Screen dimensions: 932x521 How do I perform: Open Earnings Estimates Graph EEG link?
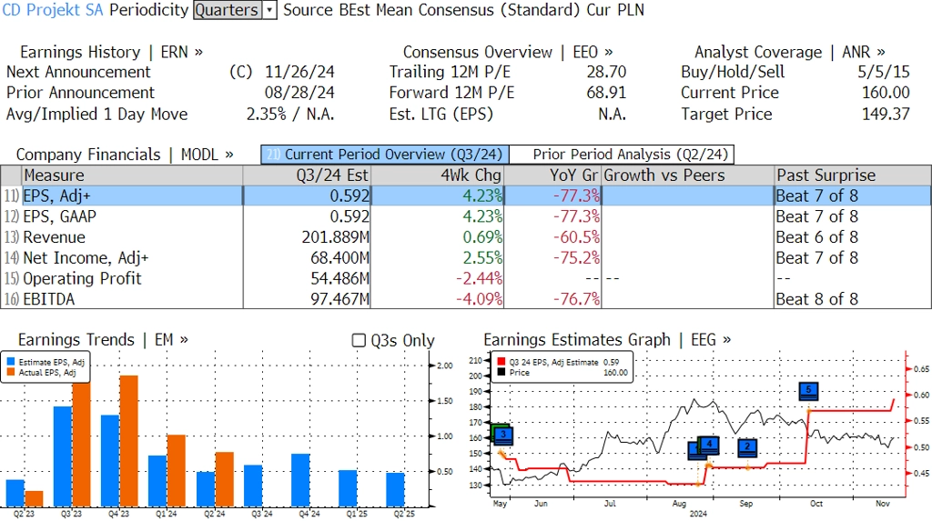click(607, 340)
